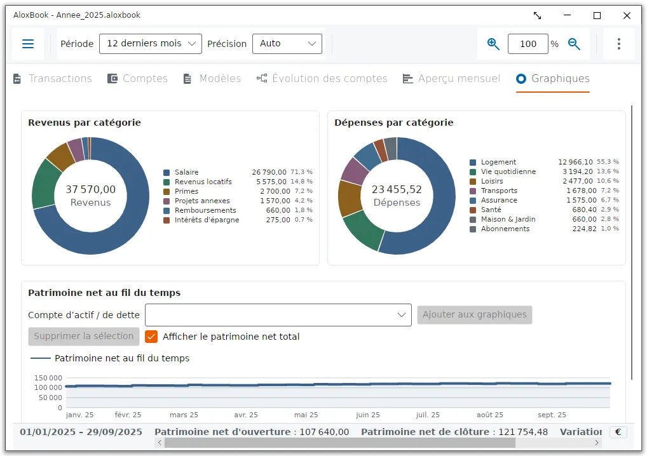Screen dimensions: 647x456
Task: Click the Aperçu mensuel bars icon
Action: (407, 78)
